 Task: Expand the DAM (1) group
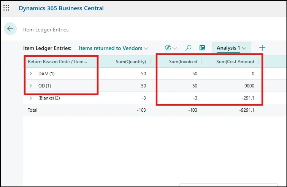(x=31, y=74)
